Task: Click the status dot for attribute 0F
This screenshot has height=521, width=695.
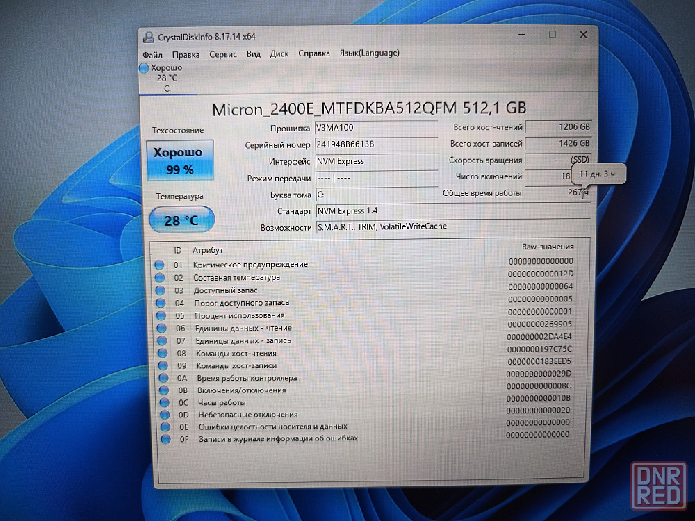Action: [166, 439]
